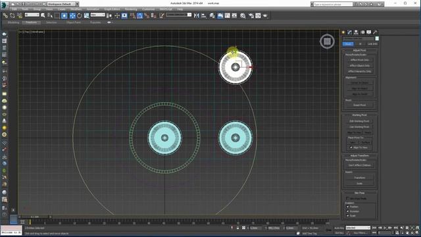Click the Go to End playback button
The width and height of the screenshot is (421, 237).
[396, 228]
